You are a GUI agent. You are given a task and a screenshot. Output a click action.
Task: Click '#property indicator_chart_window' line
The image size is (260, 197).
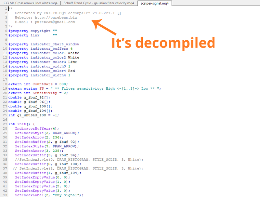tap(44, 44)
